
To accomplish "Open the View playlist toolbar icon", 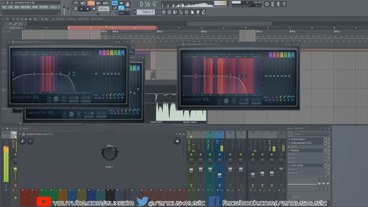I will click(164, 12).
